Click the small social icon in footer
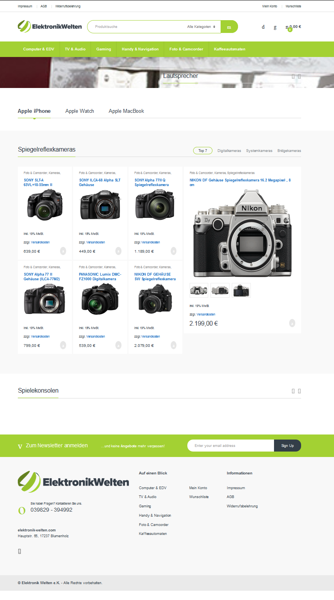 point(19,552)
